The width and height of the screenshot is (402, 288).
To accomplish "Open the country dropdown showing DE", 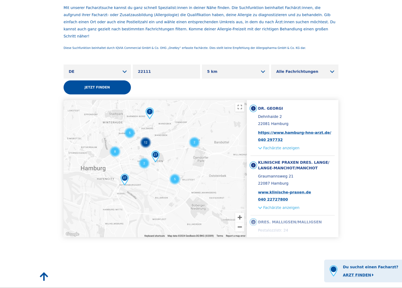I will [x=97, y=71].
